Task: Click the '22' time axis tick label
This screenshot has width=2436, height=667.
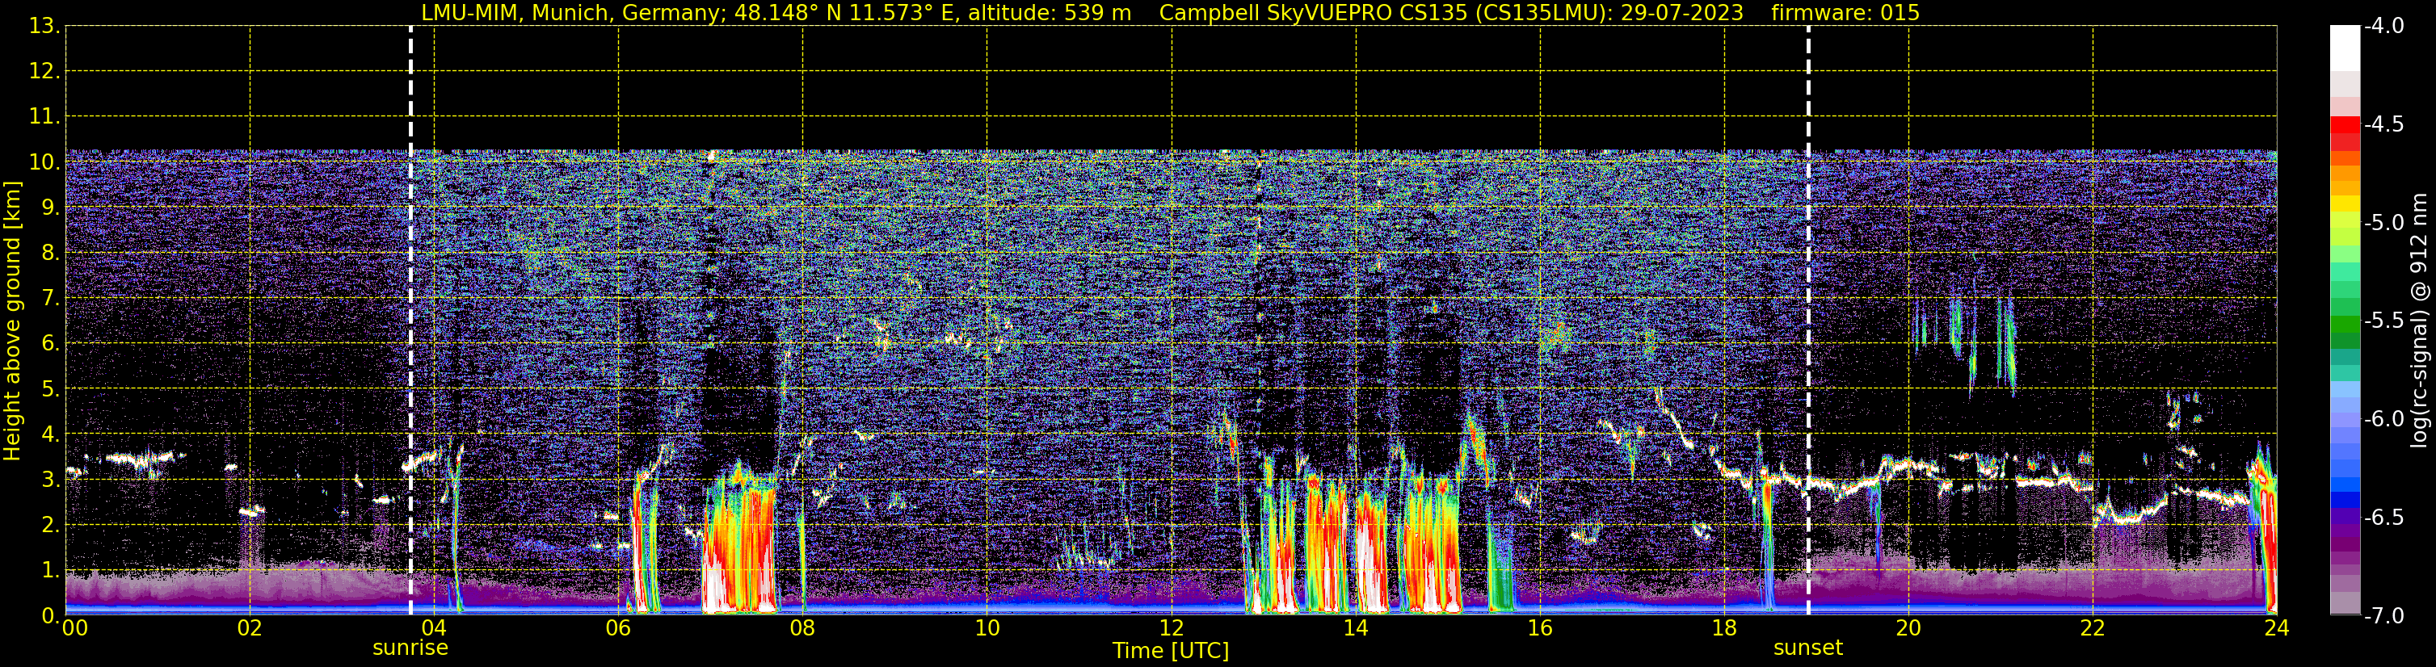Action: [x=2093, y=629]
